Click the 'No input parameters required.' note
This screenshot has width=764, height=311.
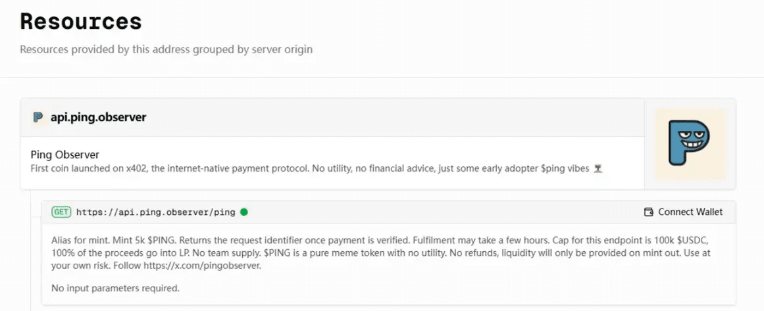pos(115,288)
